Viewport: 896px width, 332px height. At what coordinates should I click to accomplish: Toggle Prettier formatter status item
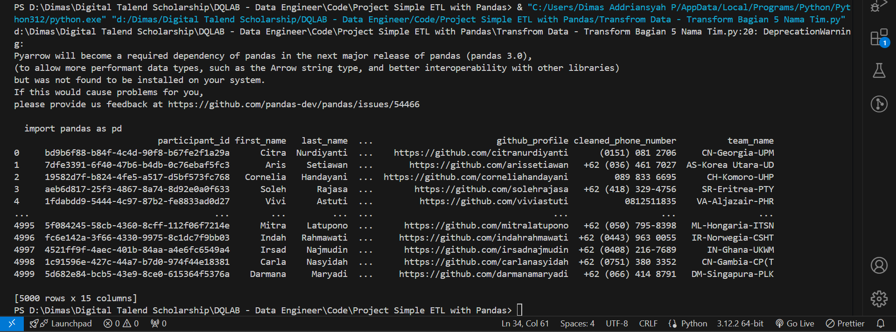click(845, 324)
